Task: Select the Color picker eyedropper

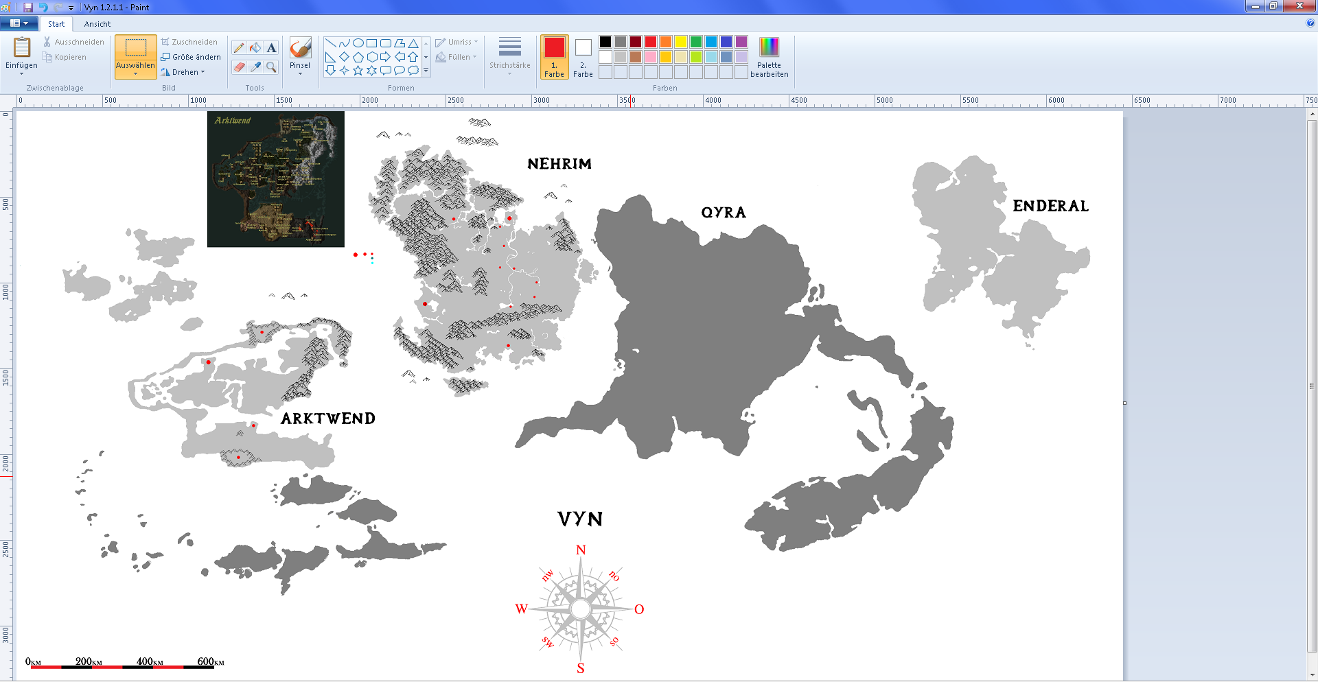Action: tap(255, 67)
